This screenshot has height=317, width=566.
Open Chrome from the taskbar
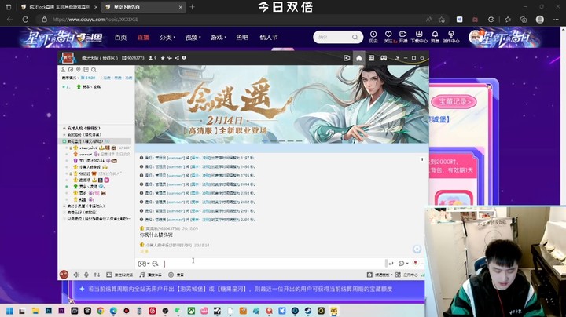pos(101,311)
